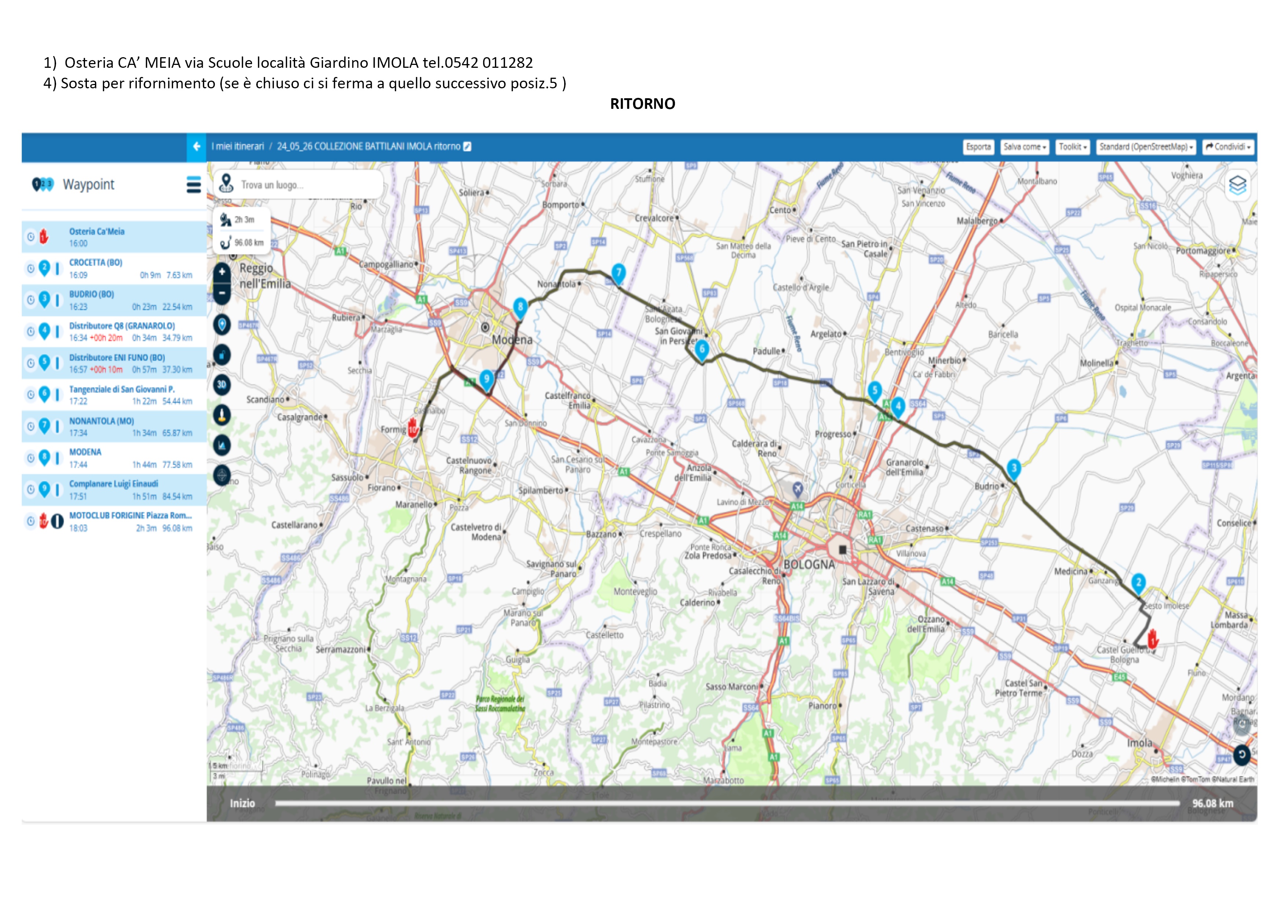
Task: Toggle the bar indicator on Complanare Luigi Einaudi row
Action: tap(57, 490)
